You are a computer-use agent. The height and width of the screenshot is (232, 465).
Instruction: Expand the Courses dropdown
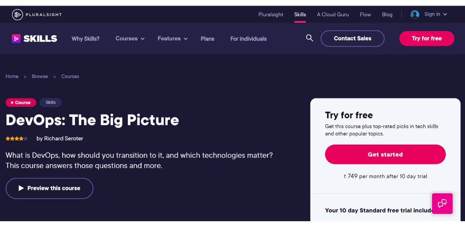[130, 38]
